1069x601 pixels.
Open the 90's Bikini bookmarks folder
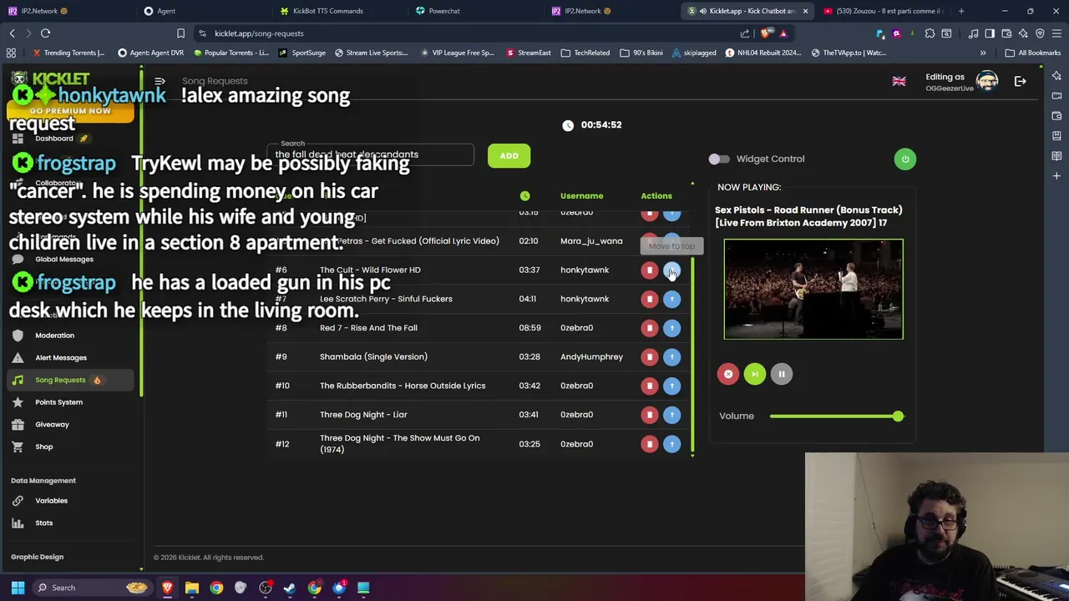641,53
